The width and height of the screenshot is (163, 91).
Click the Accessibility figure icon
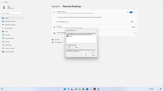(x=3, y=45)
